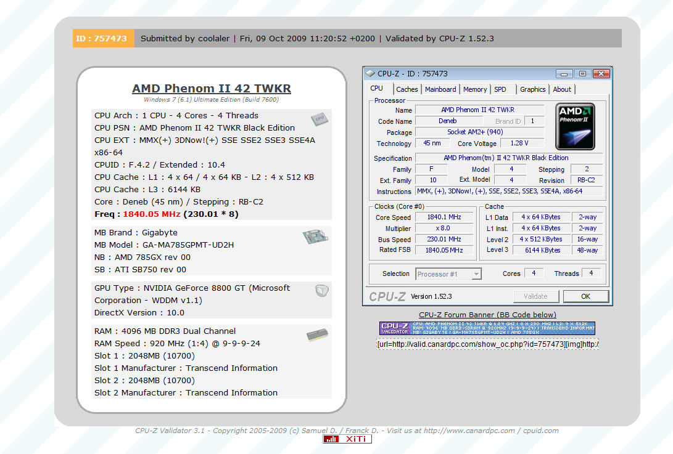Click the BB code URL text field
Viewport: 673px width, 454px height.
pos(487,344)
